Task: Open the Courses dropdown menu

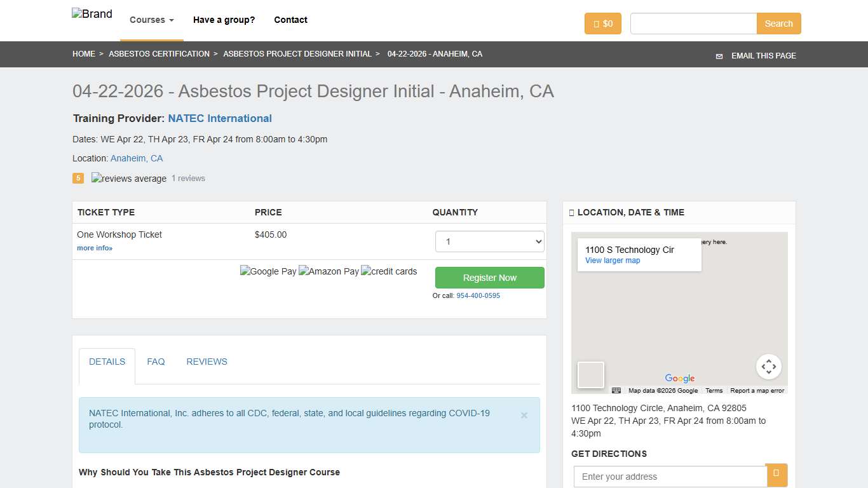Action: click(151, 20)
